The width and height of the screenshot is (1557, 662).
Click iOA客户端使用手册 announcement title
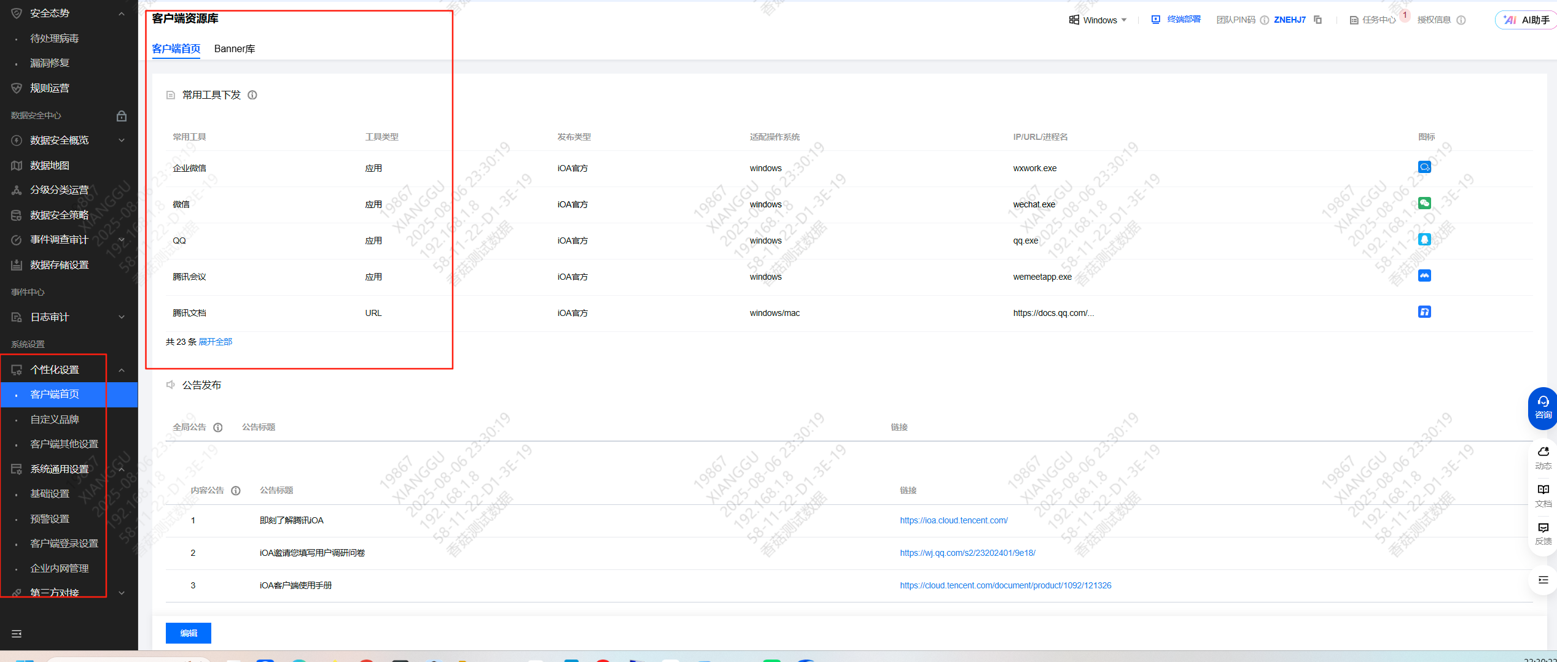(295, 585)
